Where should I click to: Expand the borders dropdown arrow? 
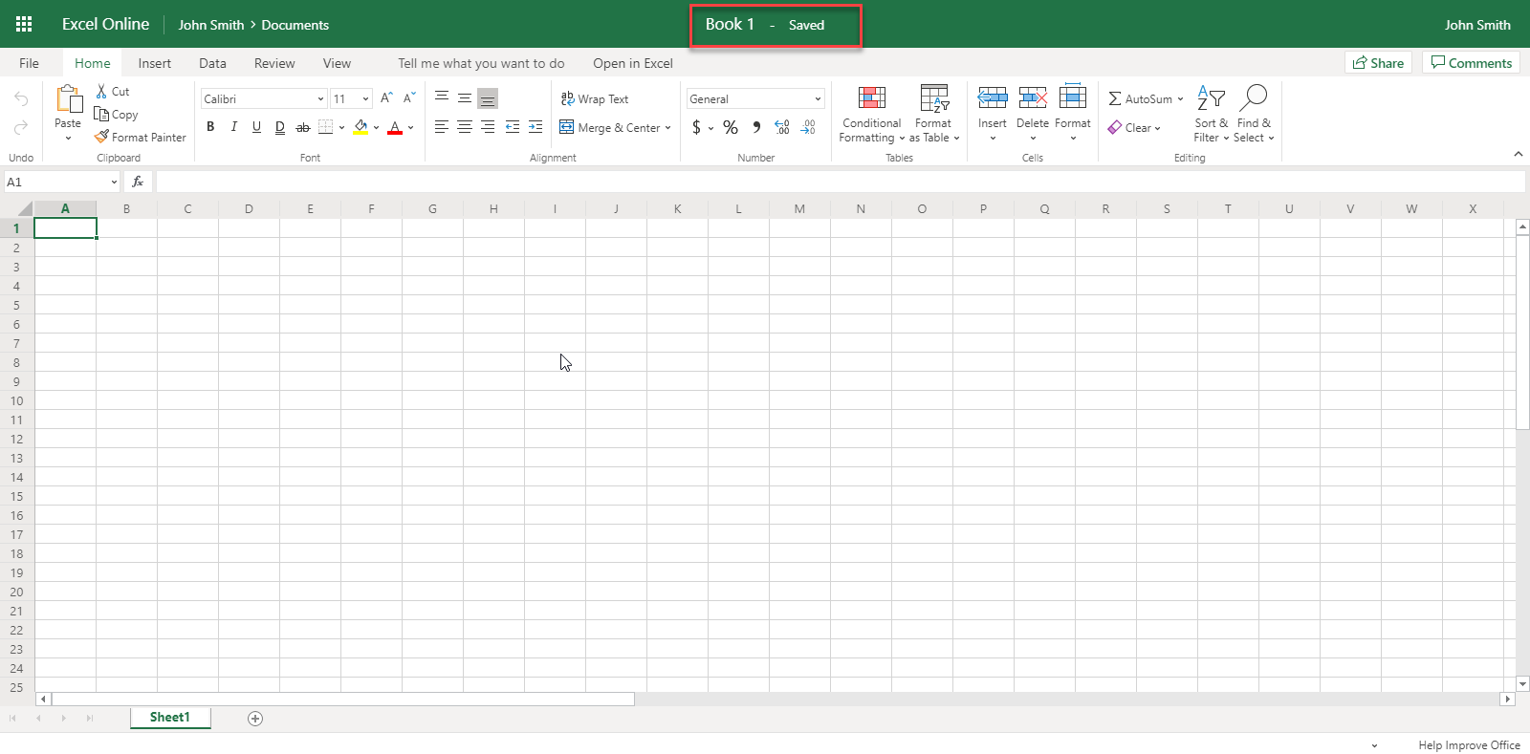click(x=341, y=127)
